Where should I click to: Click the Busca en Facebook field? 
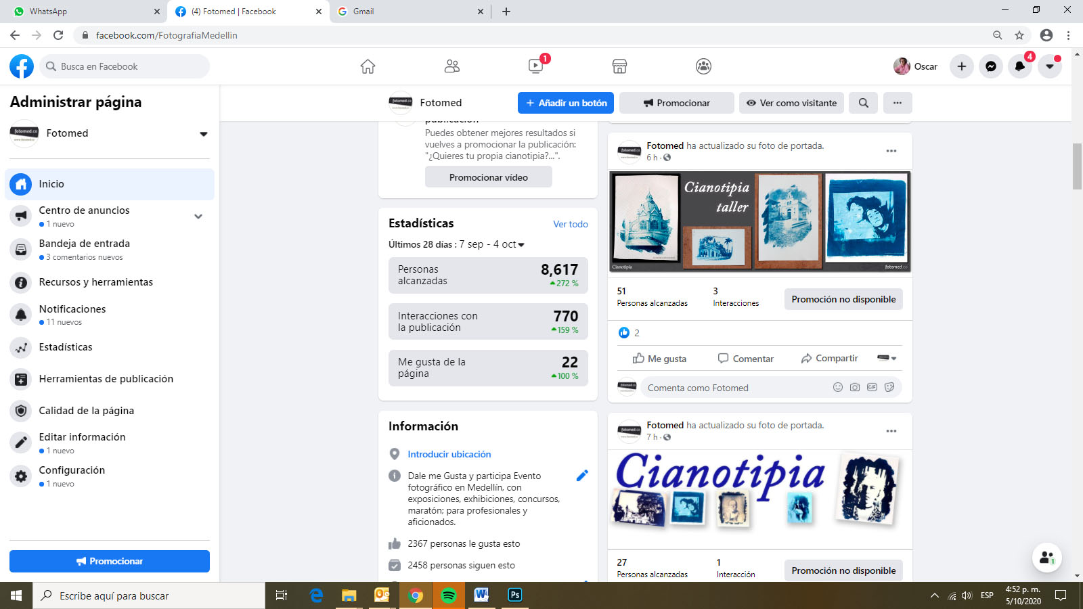125,66
